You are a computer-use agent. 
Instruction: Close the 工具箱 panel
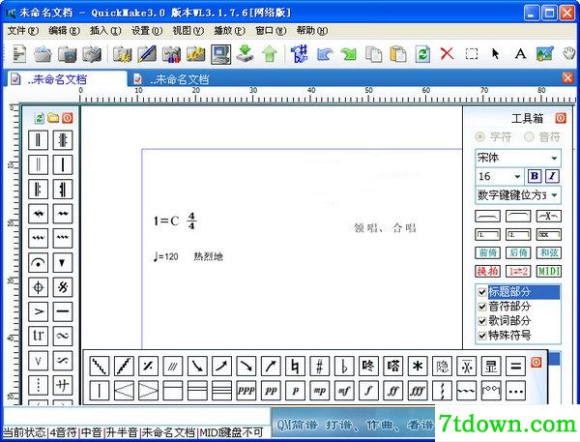(561, 118)
